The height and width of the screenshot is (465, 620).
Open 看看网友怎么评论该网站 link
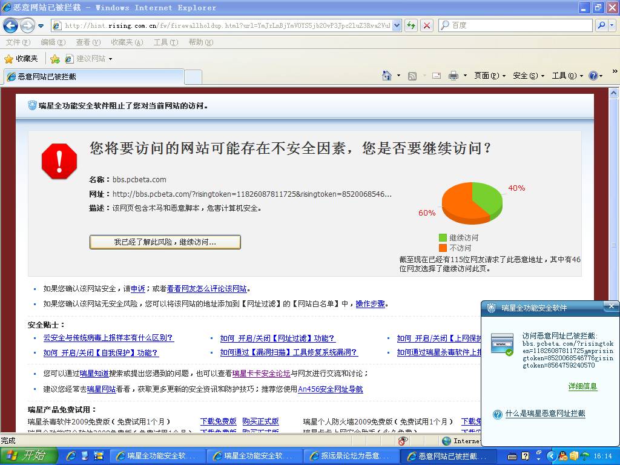click(207, 289)
